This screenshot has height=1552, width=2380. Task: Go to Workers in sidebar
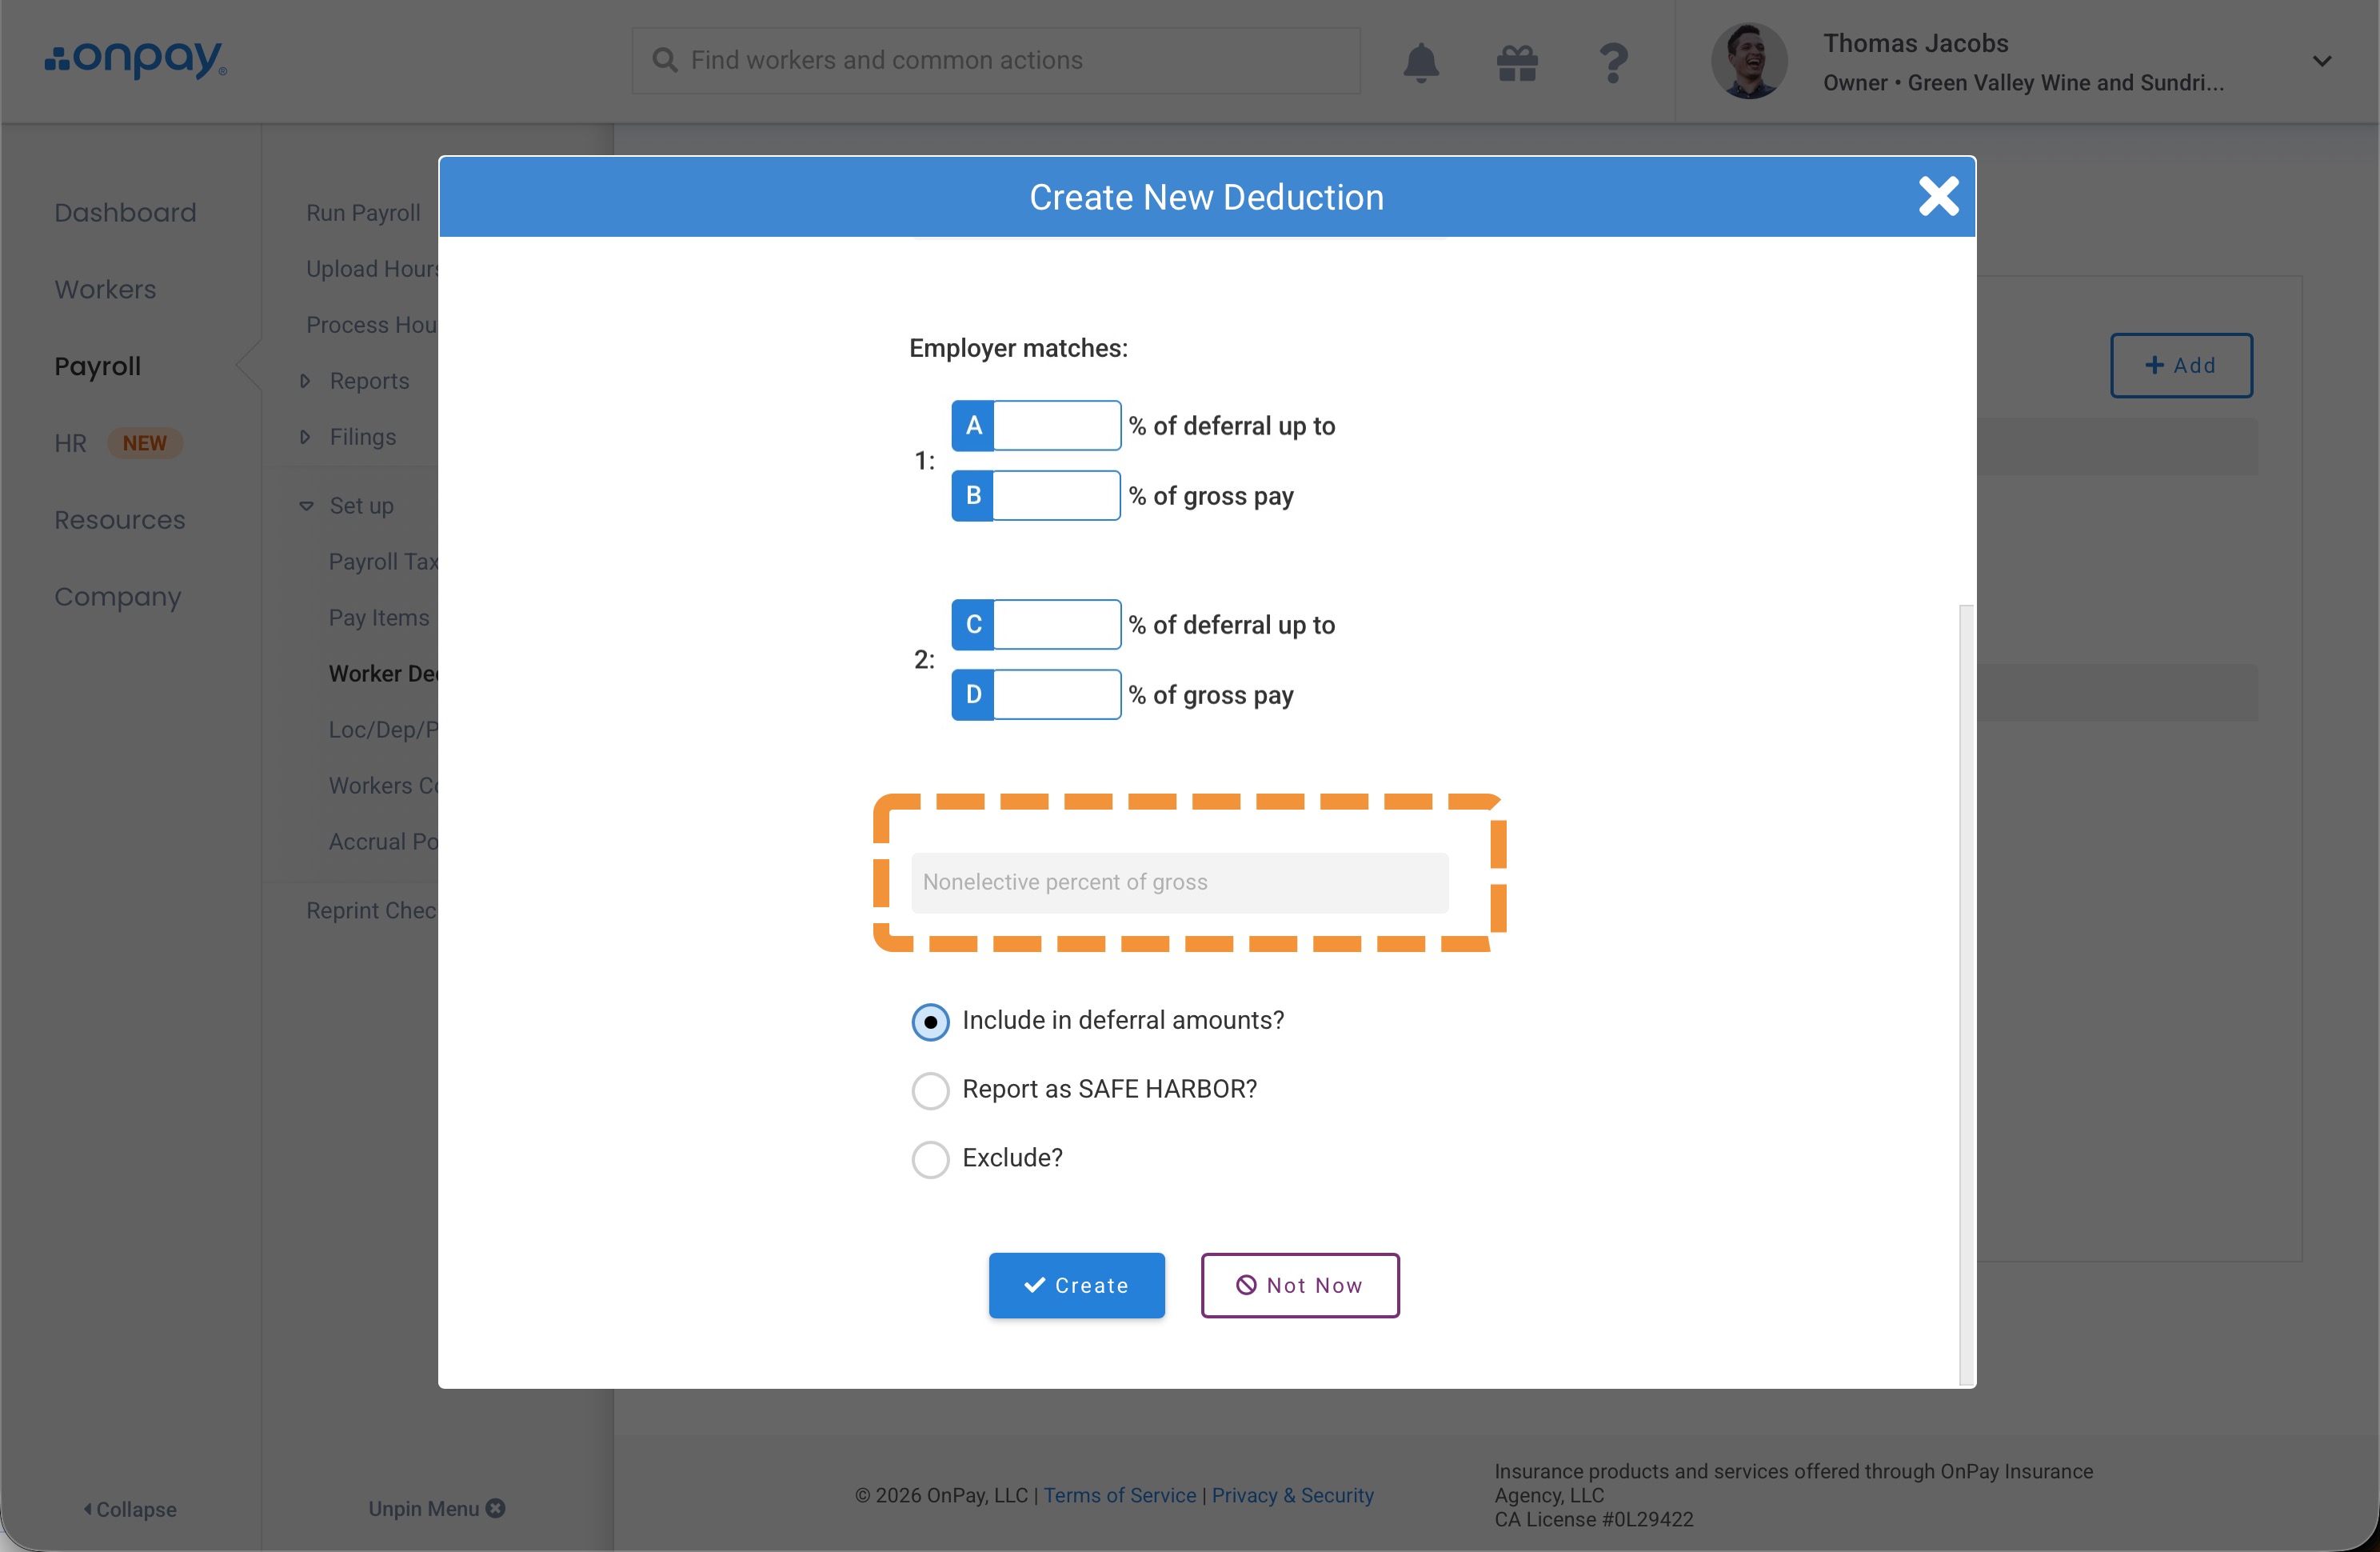(105, 289)
